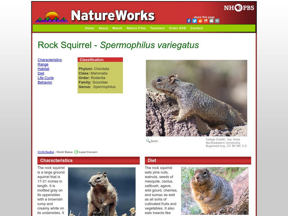Jump to Characteristics section link
Viewport: 288px width, 216px height.
coord(50,60)
